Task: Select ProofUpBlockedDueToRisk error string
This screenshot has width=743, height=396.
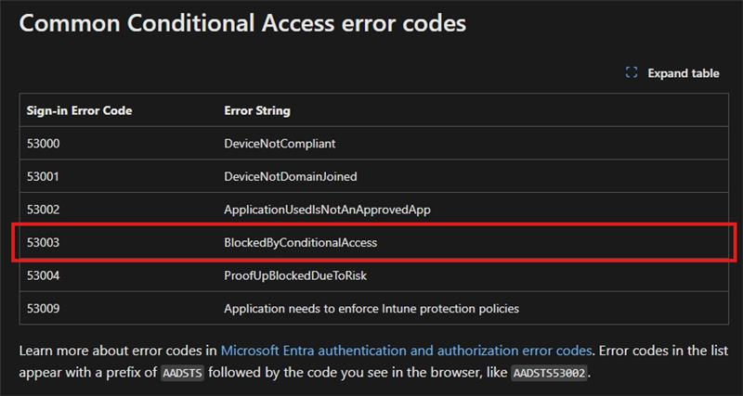Action: [x=295, y=275]
